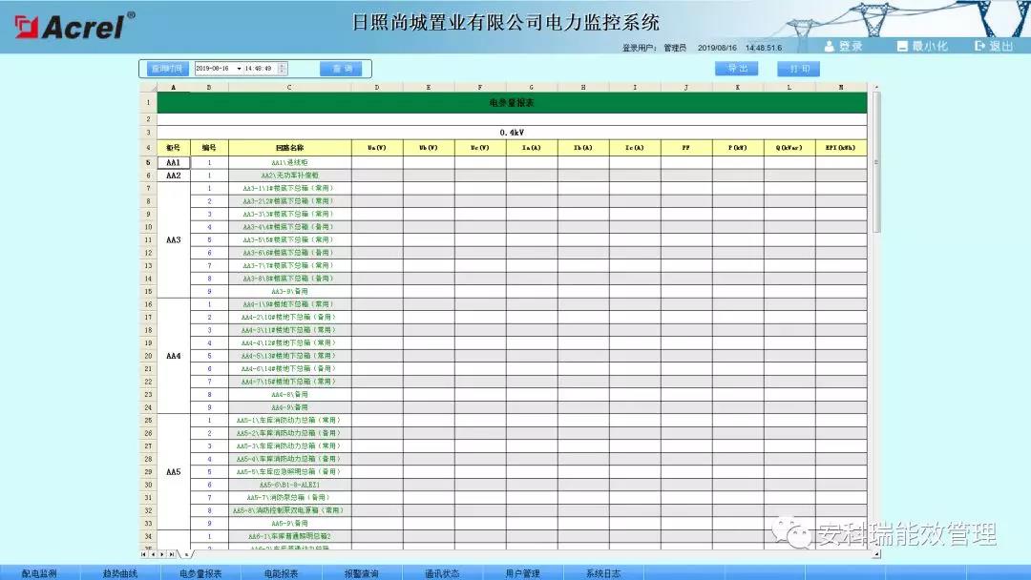Screen dimensions: 1031x580
Task: Click the 打印 print button
Action: coord(798,69)
